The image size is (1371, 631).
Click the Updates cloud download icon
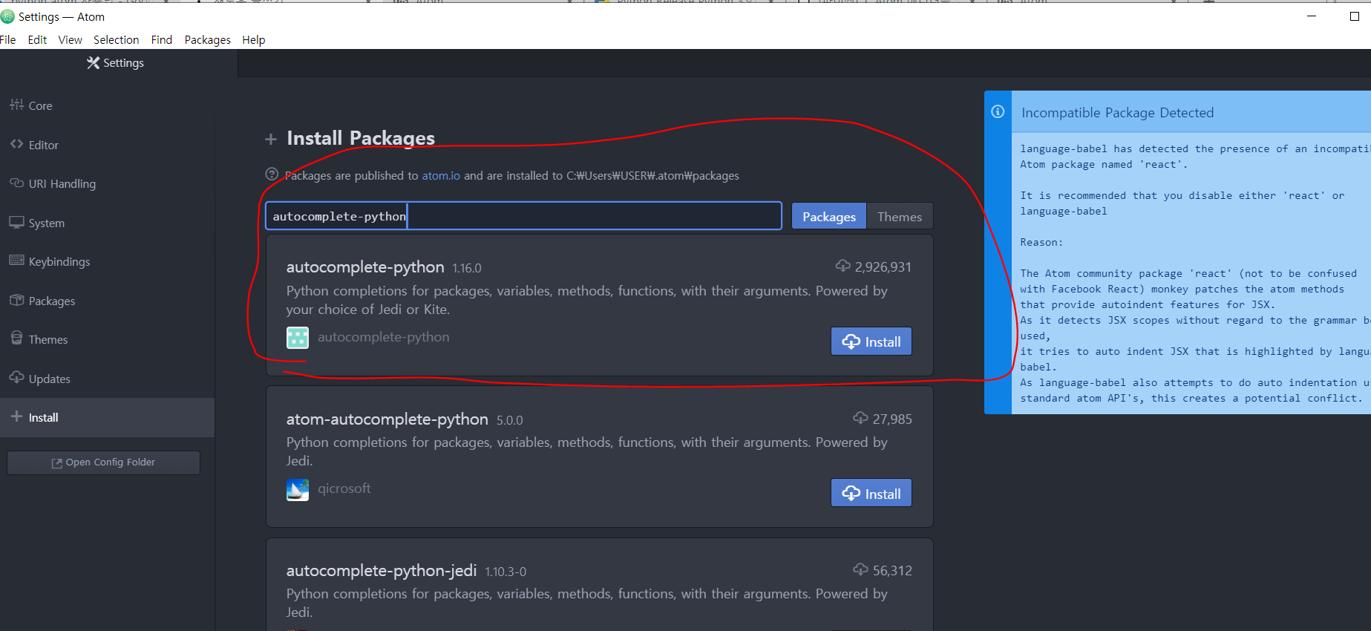click(x=16, y=377)
